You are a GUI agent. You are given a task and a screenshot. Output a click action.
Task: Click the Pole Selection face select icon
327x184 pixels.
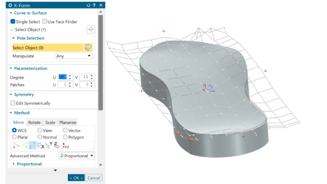click(88, 48)
